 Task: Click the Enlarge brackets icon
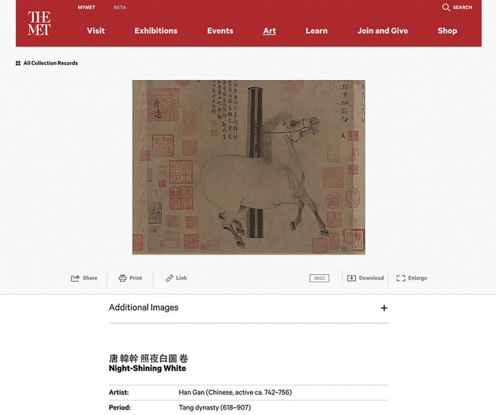click(401, 278)
